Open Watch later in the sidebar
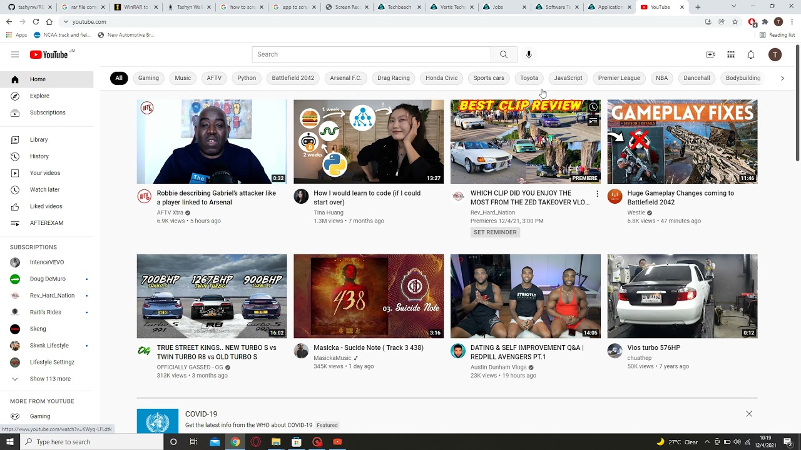 pyautogui.click(x=44, y=189)
